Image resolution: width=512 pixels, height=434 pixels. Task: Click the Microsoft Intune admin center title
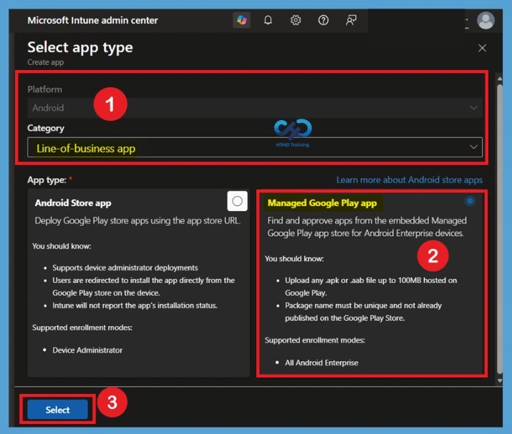pyautogui.click(x=93, y=20)
